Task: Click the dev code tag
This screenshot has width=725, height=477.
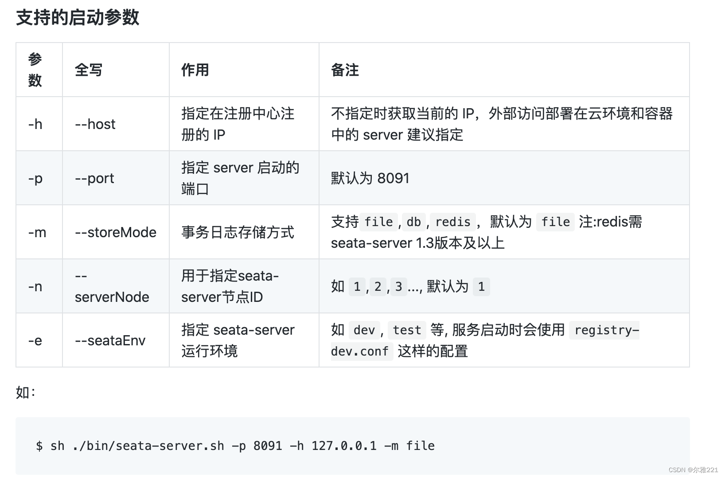Action: pyautogui.click(x=364, y=330)
